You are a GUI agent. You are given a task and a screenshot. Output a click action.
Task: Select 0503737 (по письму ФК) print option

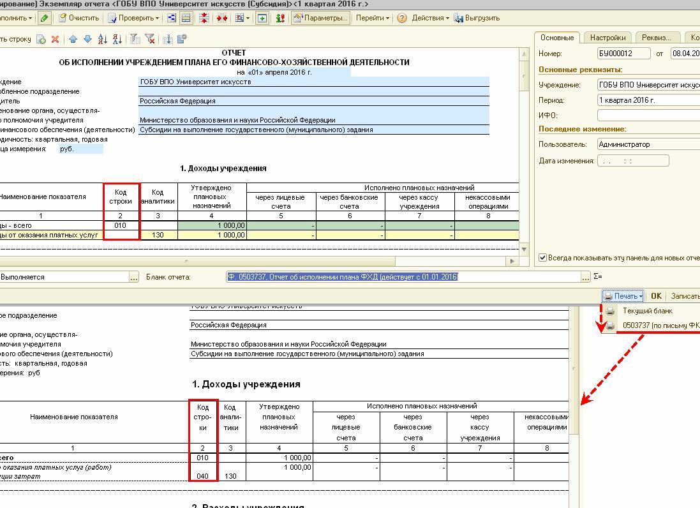pos(652,325)
